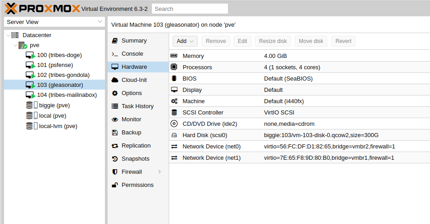Click the Proxmox logo icon

click(x=11, y=9)
